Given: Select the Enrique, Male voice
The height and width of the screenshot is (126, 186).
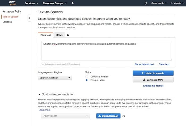Looking at the screenshot, I should (x=87, y=80).
